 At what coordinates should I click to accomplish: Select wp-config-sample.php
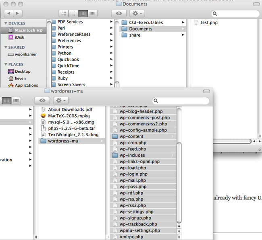click(143, 130)
